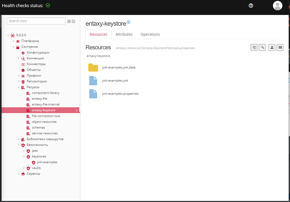This screenshot has width=290, height=202.
Task: Open the help question mark icon
Action: coord(251,6)
